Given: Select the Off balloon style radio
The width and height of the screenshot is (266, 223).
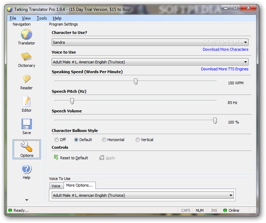Looking at the screenshot, I should 57,140.
